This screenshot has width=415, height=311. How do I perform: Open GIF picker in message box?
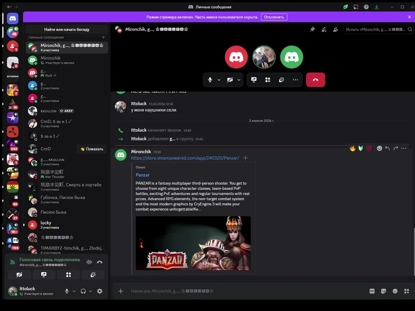coord(372,291)
